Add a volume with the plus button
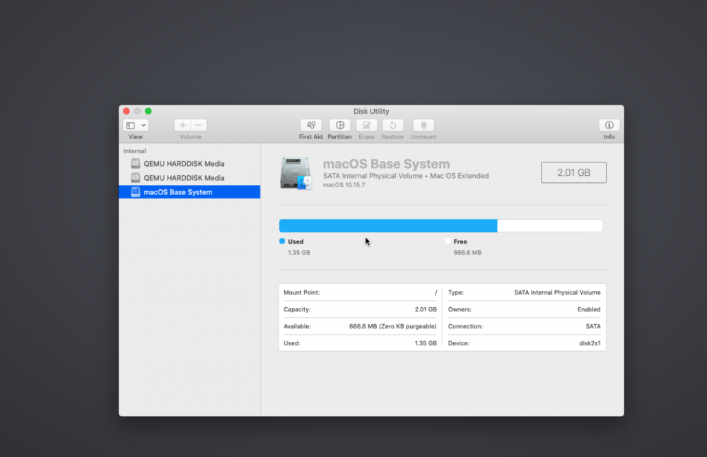This screenshot has height=457, width=707. pos(182,125)
